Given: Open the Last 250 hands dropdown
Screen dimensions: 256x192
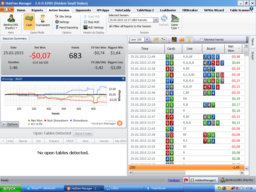Looking at the screenshot, I should click(147, 39).
